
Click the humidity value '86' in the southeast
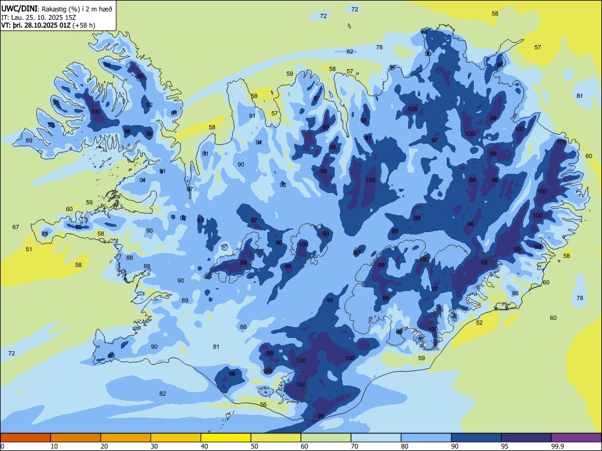tap(515, 293)
